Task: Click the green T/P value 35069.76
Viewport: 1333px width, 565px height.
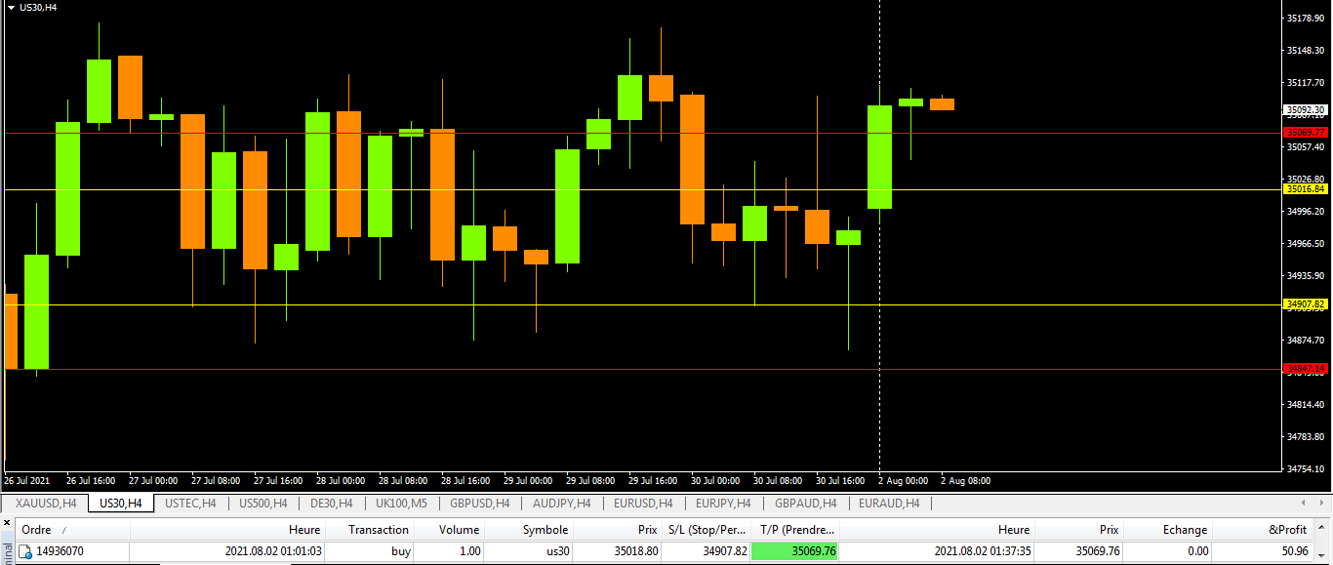Action: tap(794, 551)
